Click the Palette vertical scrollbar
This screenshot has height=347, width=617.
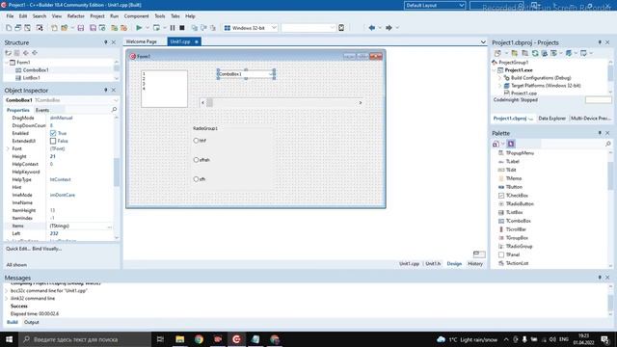(610, 175)
